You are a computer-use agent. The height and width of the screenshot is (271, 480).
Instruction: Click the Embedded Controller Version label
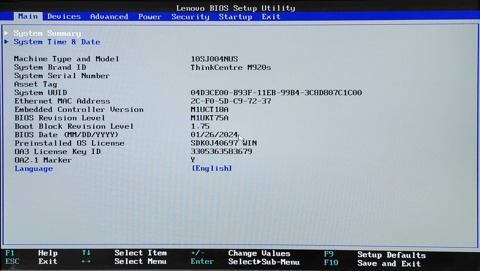pyautogui.click(x=79, y=110)
